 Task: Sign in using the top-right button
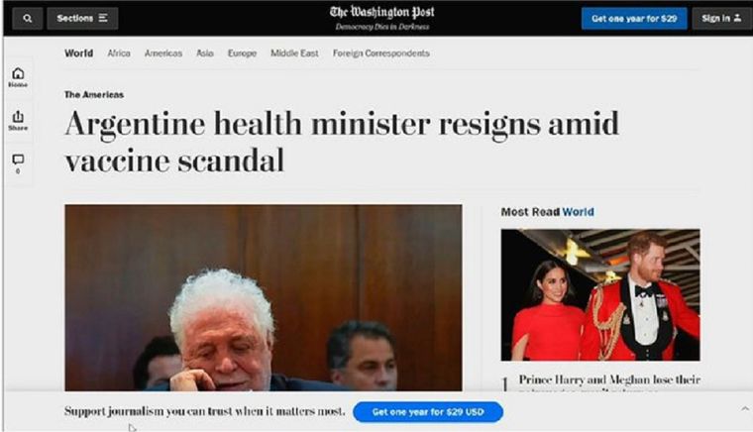[x=721, y=18]
